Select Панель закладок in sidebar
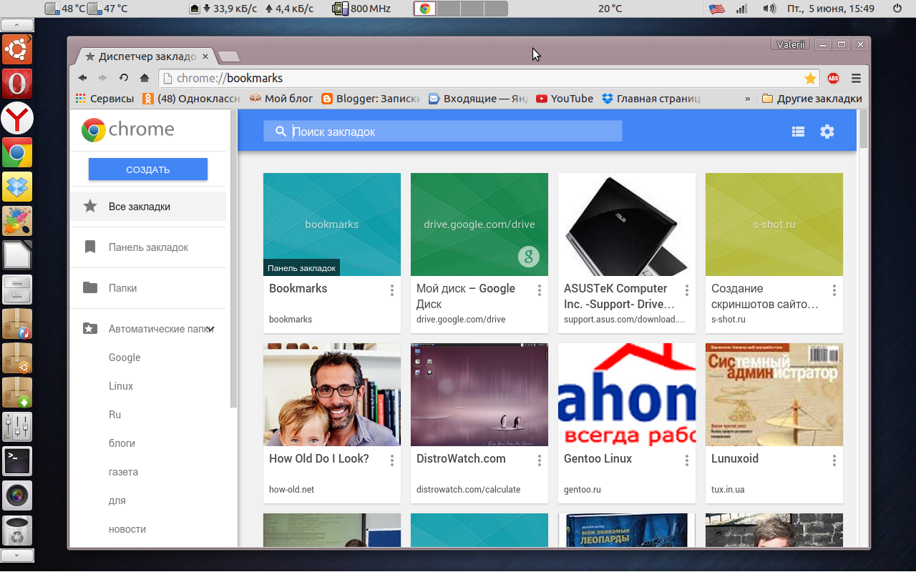 point(148,247)
